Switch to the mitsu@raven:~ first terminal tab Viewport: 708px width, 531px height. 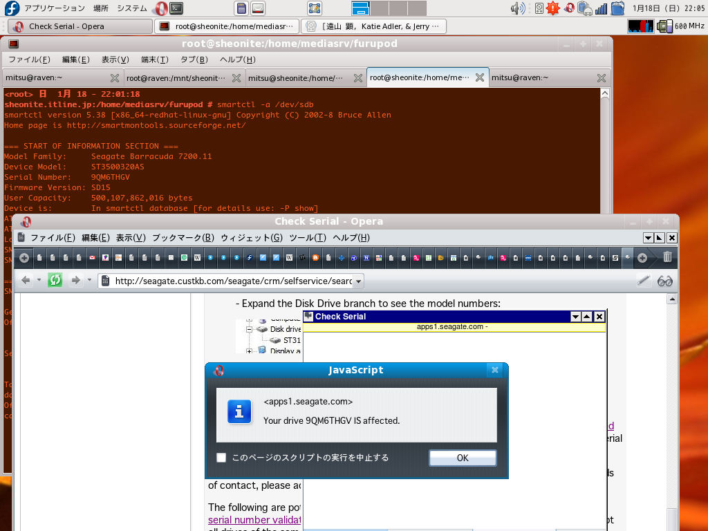(x=35, y=78)
